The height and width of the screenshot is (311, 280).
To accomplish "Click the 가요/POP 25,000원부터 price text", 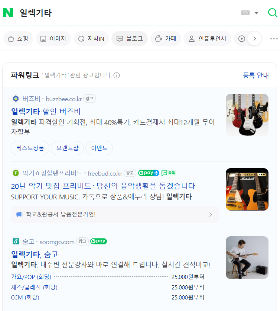I will click(x=188, y=277).
